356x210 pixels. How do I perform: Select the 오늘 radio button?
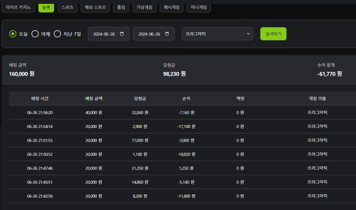click(x=13, y=34)
